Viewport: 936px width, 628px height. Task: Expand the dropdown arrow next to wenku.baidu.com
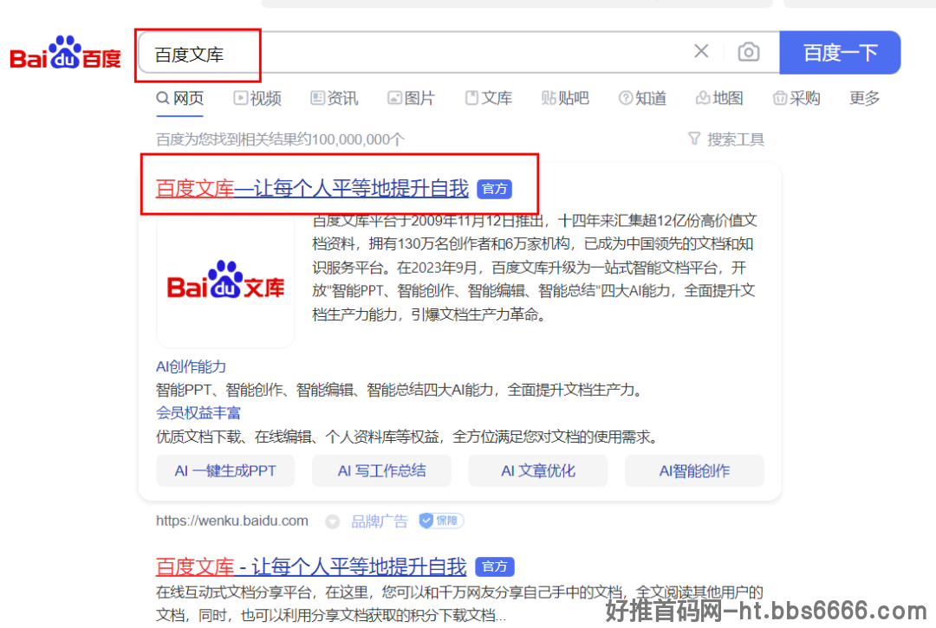[x=333, y=521]
